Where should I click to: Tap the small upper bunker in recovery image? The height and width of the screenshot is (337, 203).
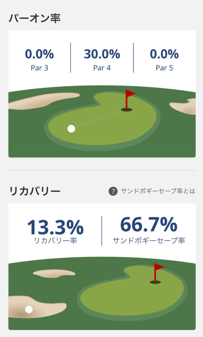click(x=54, y=273)
